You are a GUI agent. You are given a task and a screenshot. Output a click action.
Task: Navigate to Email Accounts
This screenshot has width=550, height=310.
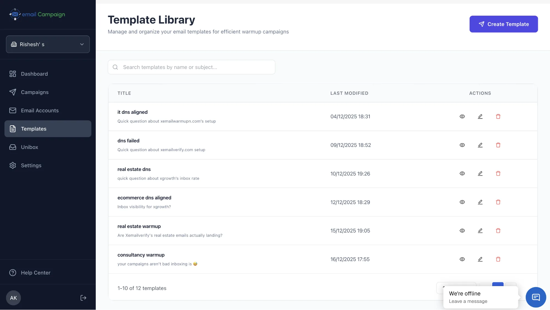tap(48, 110)
